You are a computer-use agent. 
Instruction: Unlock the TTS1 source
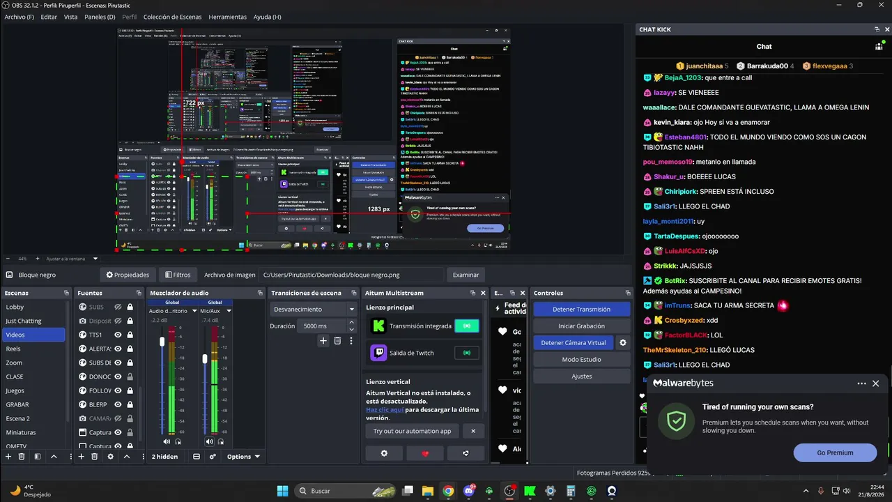pyautogui.click(x=130, y=335)
